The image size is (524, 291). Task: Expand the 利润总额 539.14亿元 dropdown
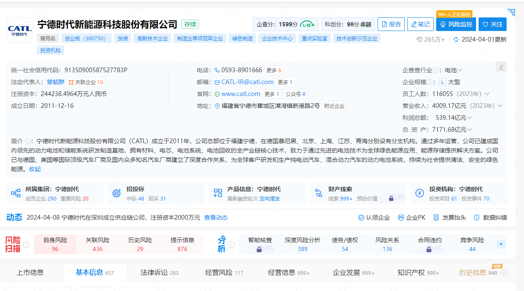[470, 118]
